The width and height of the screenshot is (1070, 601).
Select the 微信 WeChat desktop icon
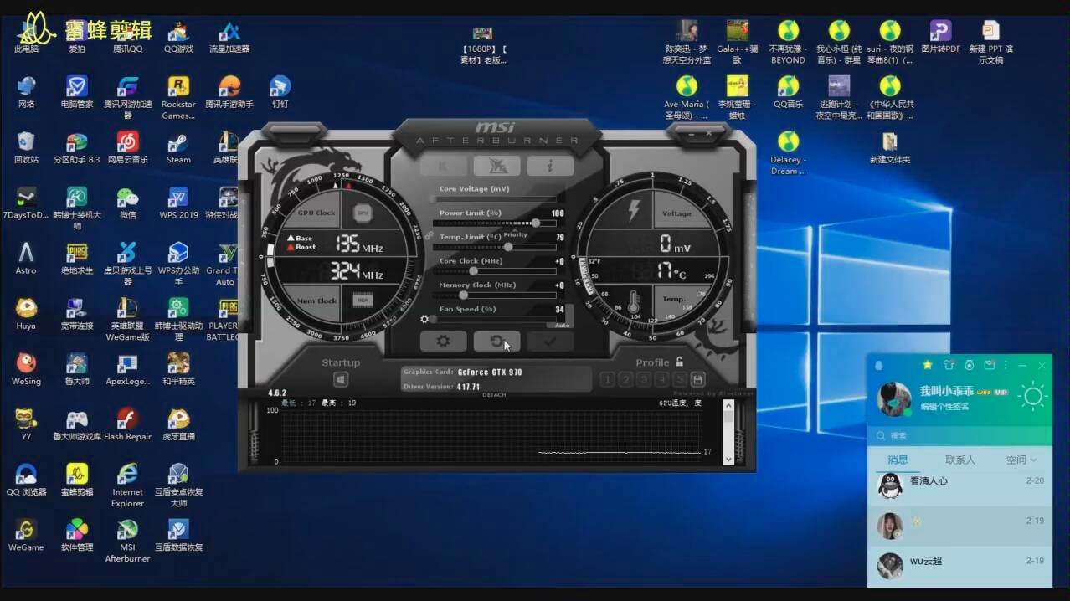(127, 203)
